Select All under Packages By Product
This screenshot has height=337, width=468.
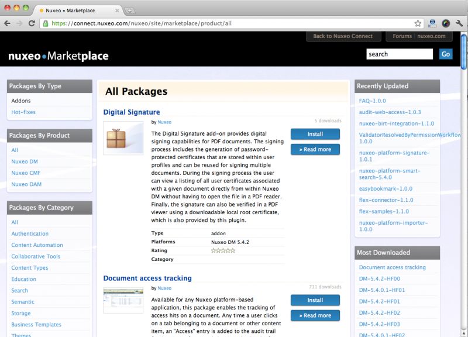(x=15, y=150)
